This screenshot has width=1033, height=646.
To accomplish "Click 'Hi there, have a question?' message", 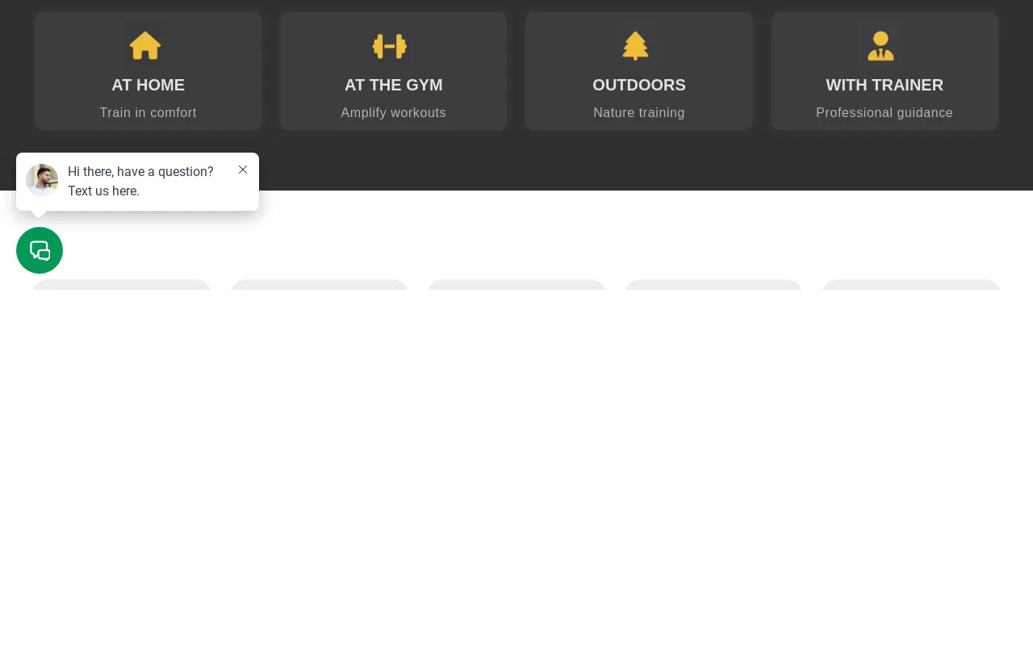I will point(140,172).
